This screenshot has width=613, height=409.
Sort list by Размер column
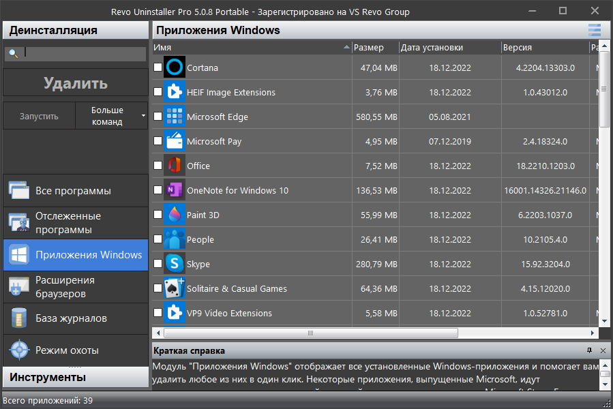(375, 47)
